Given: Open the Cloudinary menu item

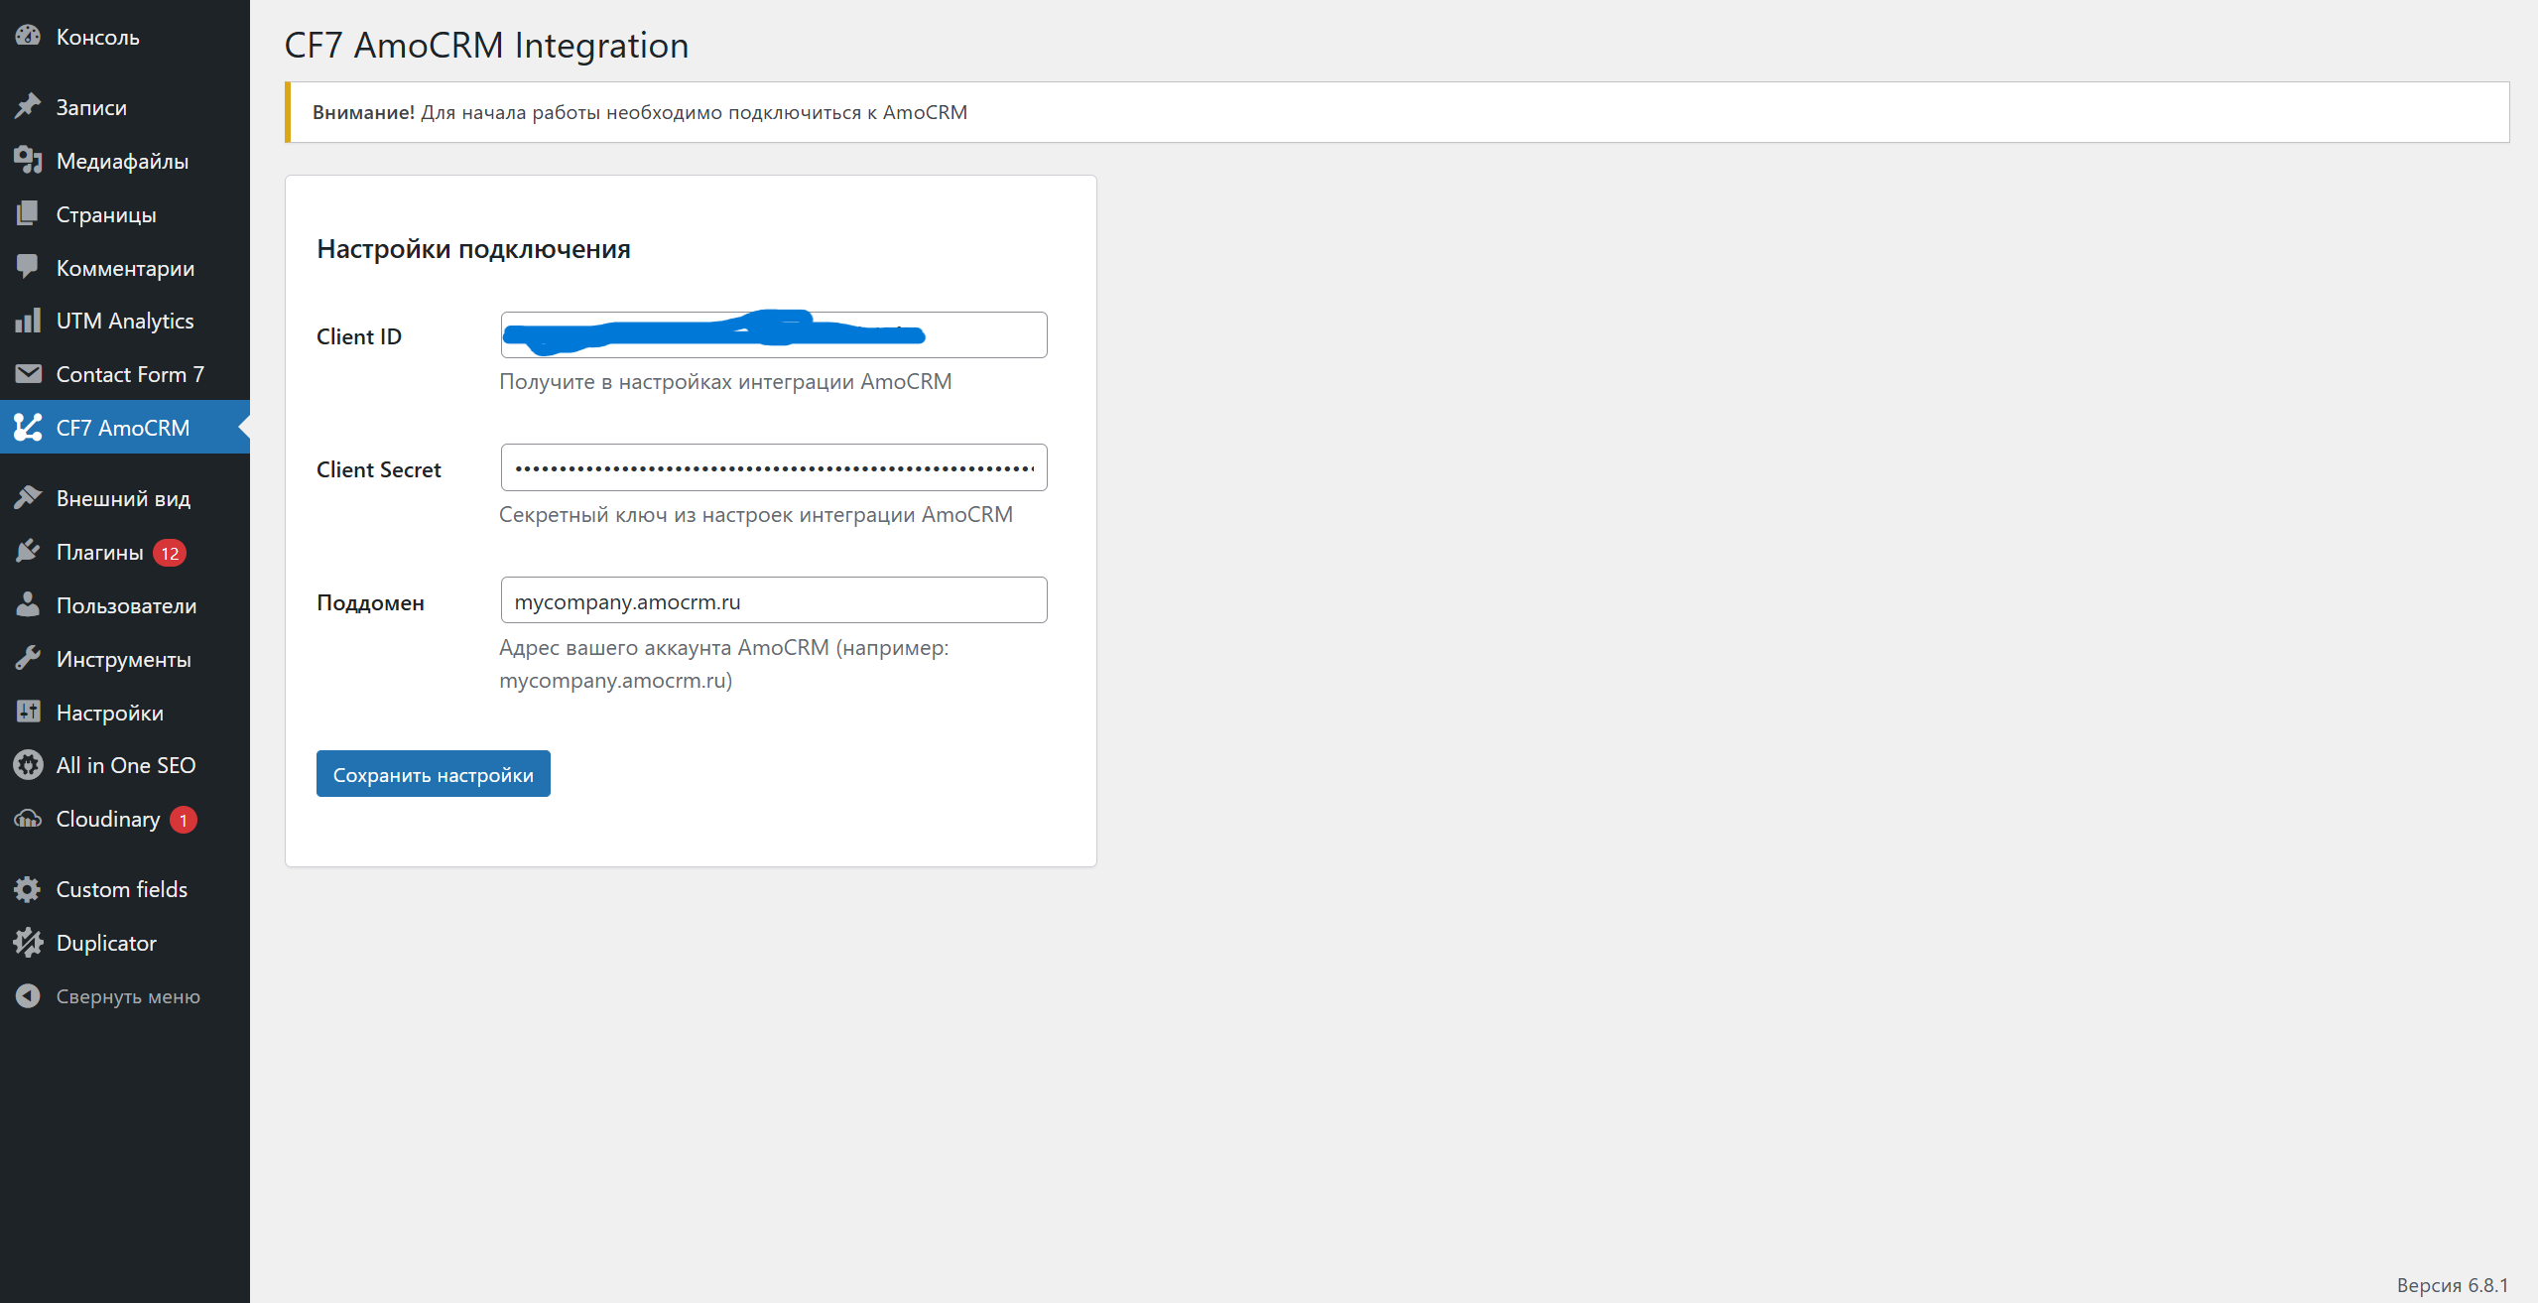Looking at the screenshot, I should point(125,819).
